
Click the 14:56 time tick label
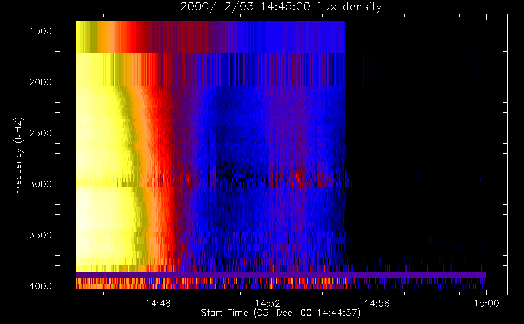(377, 303)
